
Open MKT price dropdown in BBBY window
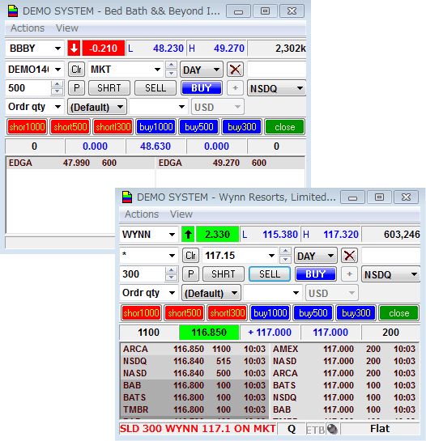[x=157, y=70]
